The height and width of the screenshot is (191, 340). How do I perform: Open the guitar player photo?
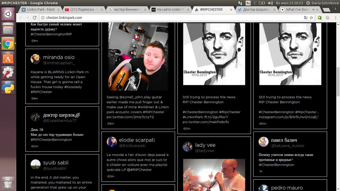coord(138,57)
